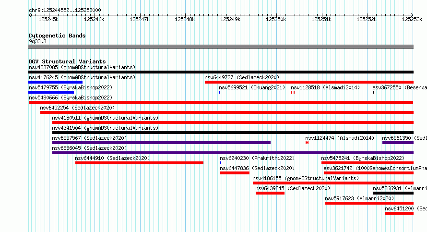Click the 125249k ruler position label
The image size is (427, 232).
(x=230, y=19)
